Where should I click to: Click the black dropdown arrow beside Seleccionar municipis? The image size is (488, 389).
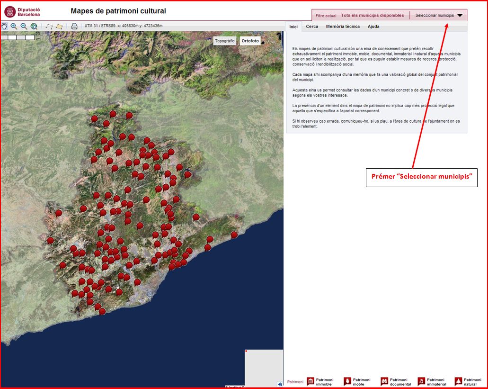pyautogui.click(x=460, y=16)
